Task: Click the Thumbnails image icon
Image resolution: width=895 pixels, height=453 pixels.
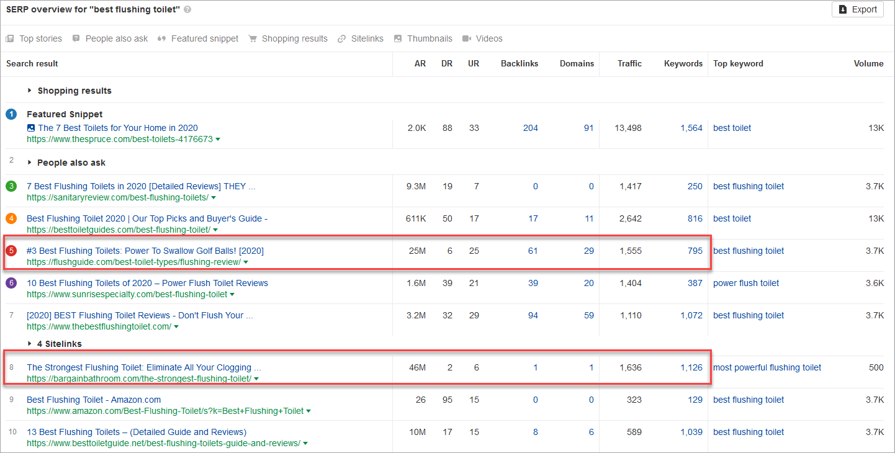Action: pyautogui.click(x=398, y=38)
